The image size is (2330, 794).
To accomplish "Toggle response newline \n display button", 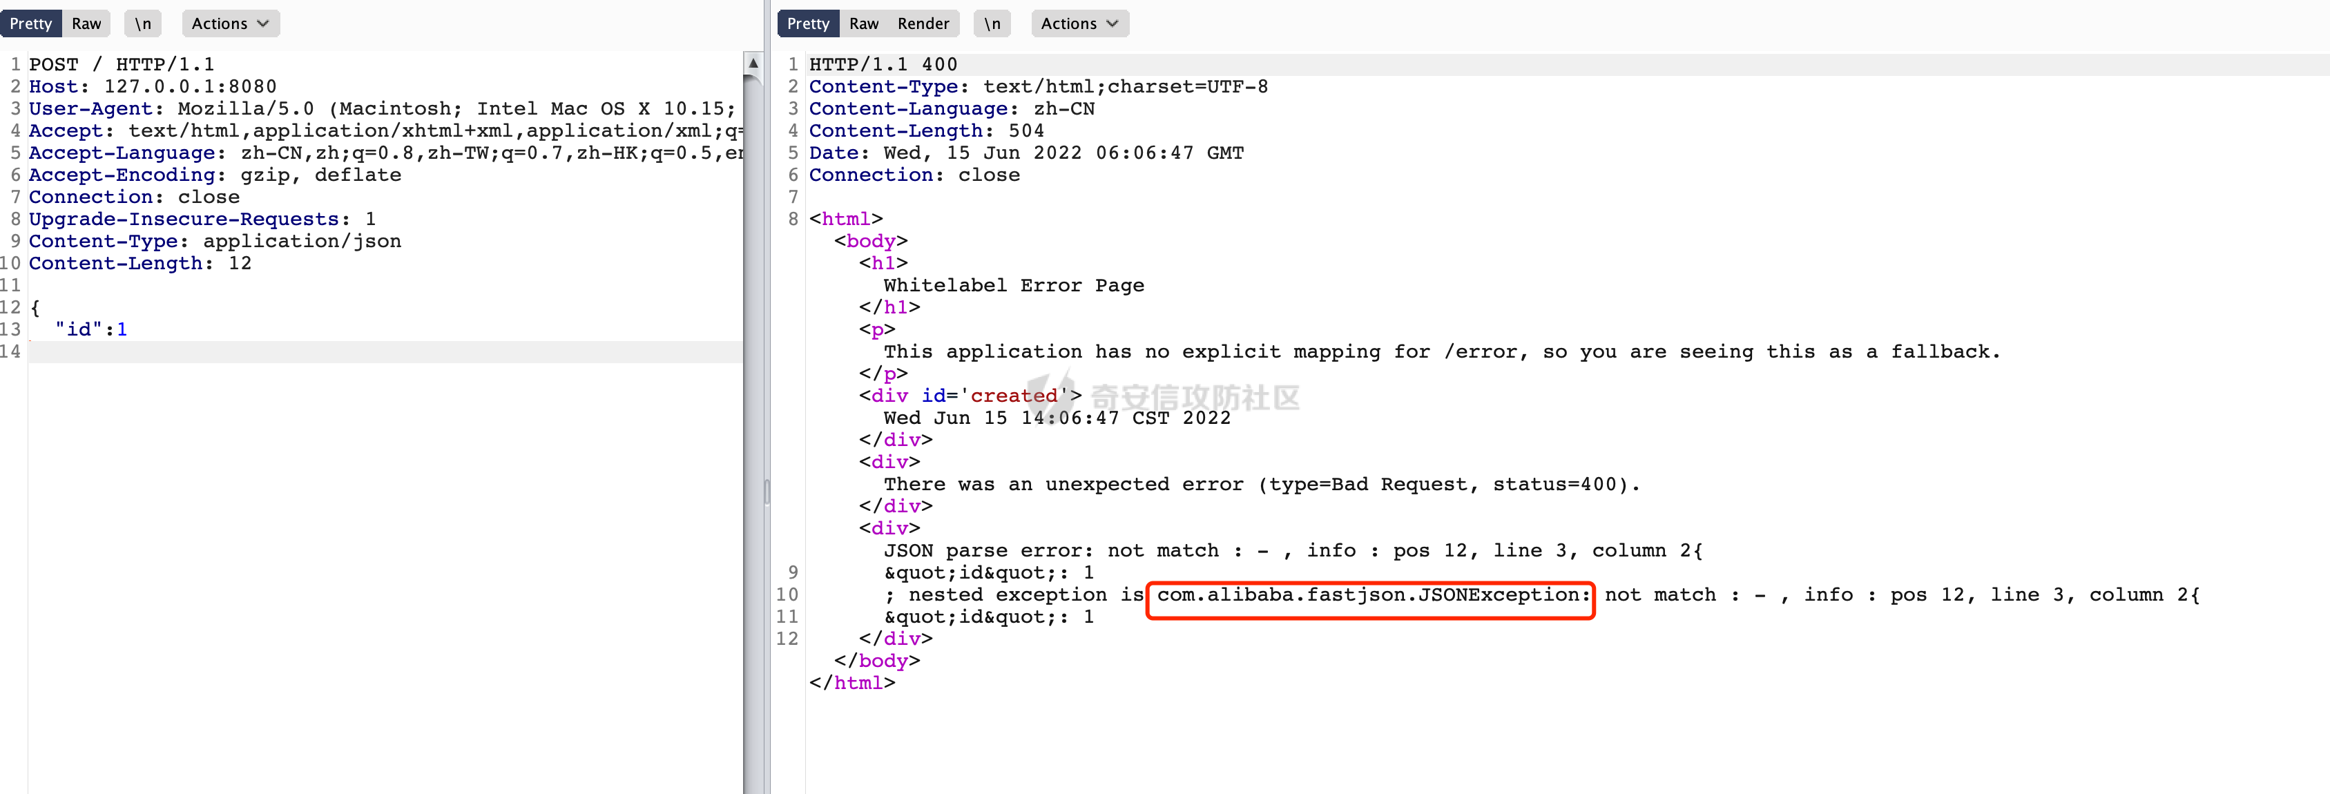I will coord(992,23).
